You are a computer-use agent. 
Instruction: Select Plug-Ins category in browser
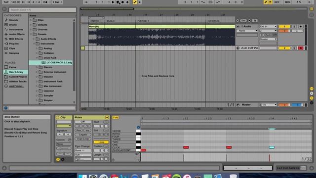[14, 44]
